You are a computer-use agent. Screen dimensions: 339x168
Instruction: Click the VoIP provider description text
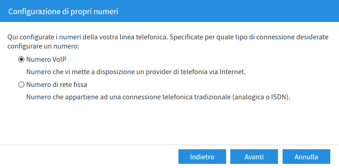136,72
